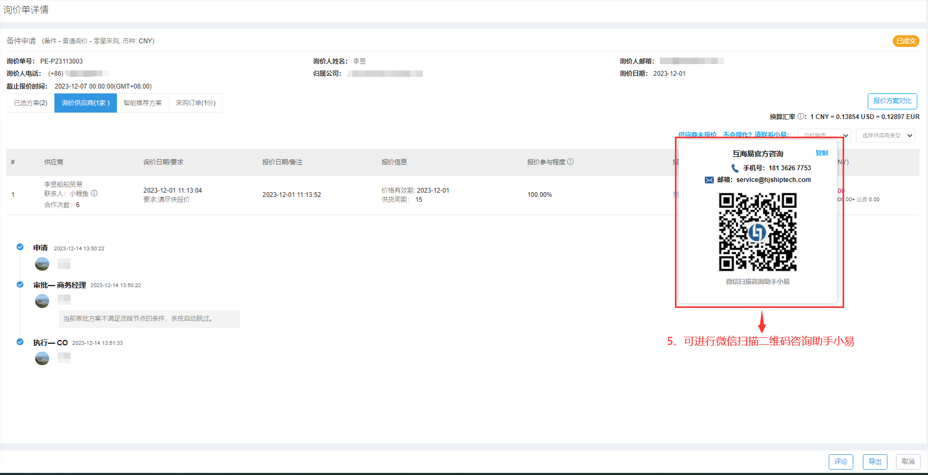This screenshot has width=928, height=475.
Task: Click the check icon beside 审批—商务经理 step
Action: click(x=20, y=284)
